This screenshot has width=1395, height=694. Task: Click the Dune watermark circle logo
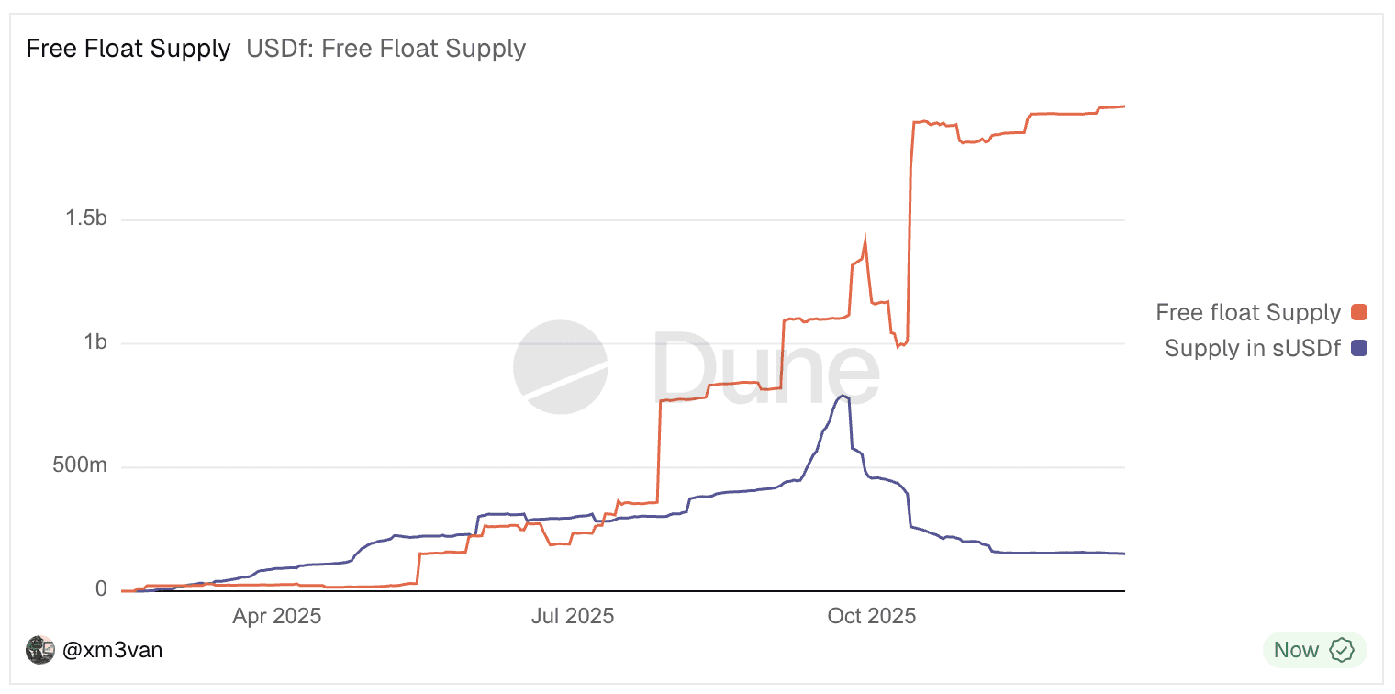[560, 367]
